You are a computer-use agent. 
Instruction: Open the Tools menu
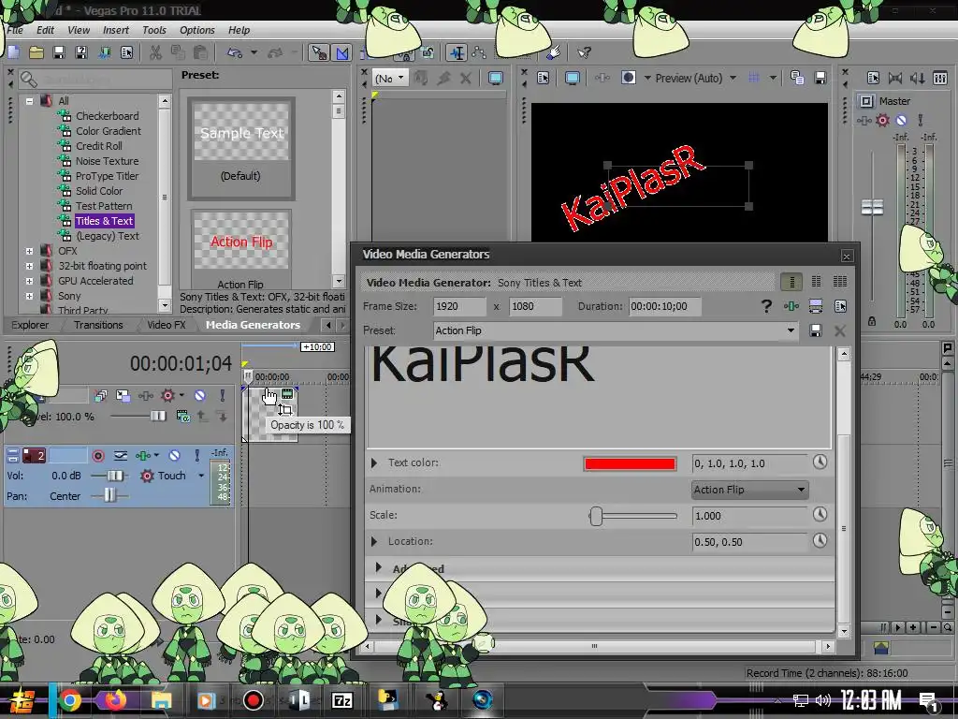[x=154, y=30]
